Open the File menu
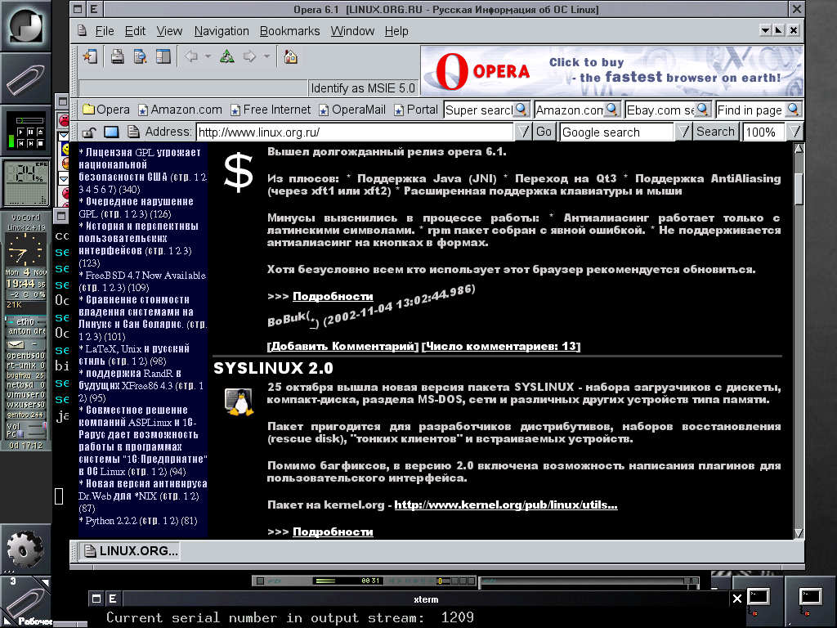Viewport: 837px width, 628px height. 105,31
